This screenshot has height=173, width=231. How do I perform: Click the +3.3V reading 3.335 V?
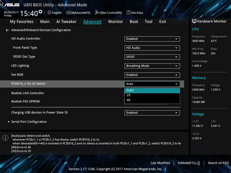pyautogui.click(x=197, y=138)
